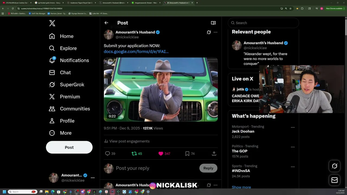Click the 127.1K Views count

[x=153, y=128]
